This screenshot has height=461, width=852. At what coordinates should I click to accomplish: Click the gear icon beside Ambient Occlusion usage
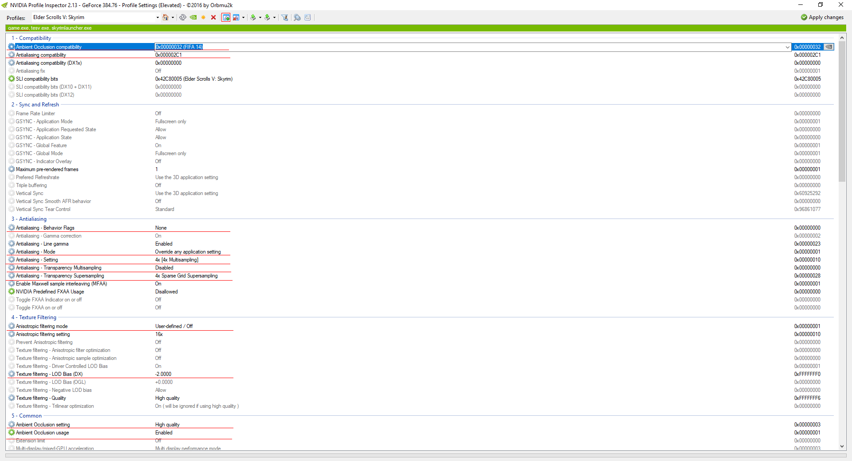pos(12,433)
